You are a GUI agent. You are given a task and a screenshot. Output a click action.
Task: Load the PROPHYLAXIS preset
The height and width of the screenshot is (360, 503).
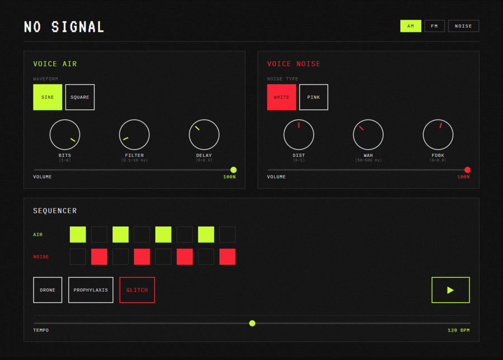click(91, 290)
